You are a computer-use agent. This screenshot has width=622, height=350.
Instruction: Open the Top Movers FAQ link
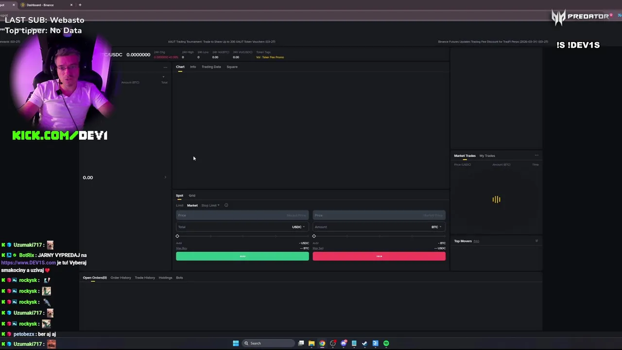476,241
